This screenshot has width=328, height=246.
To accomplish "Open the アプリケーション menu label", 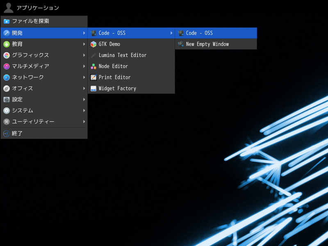I will click(x=38, y=8).
